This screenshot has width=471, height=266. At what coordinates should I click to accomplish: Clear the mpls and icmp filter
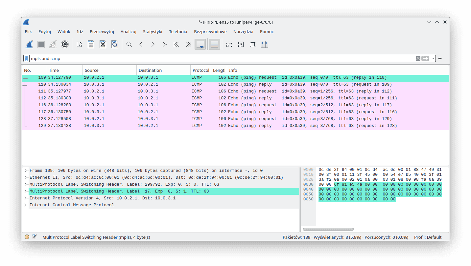(x=418, y=58)
